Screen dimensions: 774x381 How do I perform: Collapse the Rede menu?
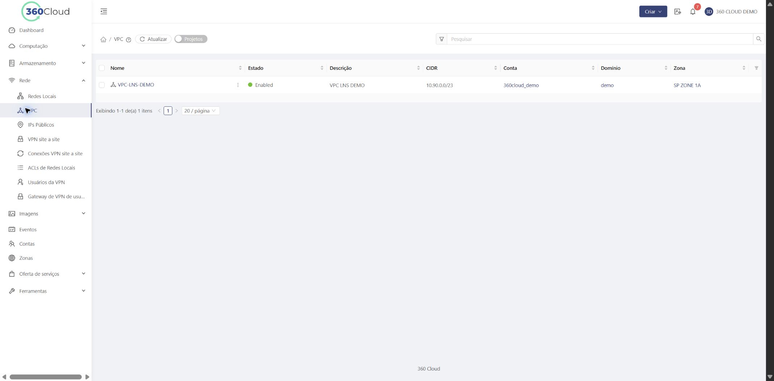click(46, 80)
